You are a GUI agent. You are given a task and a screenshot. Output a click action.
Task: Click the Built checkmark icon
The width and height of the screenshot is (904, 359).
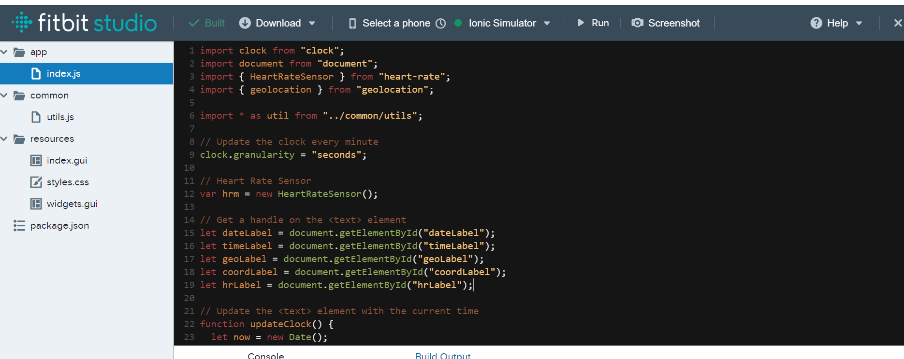coord(194,23)
